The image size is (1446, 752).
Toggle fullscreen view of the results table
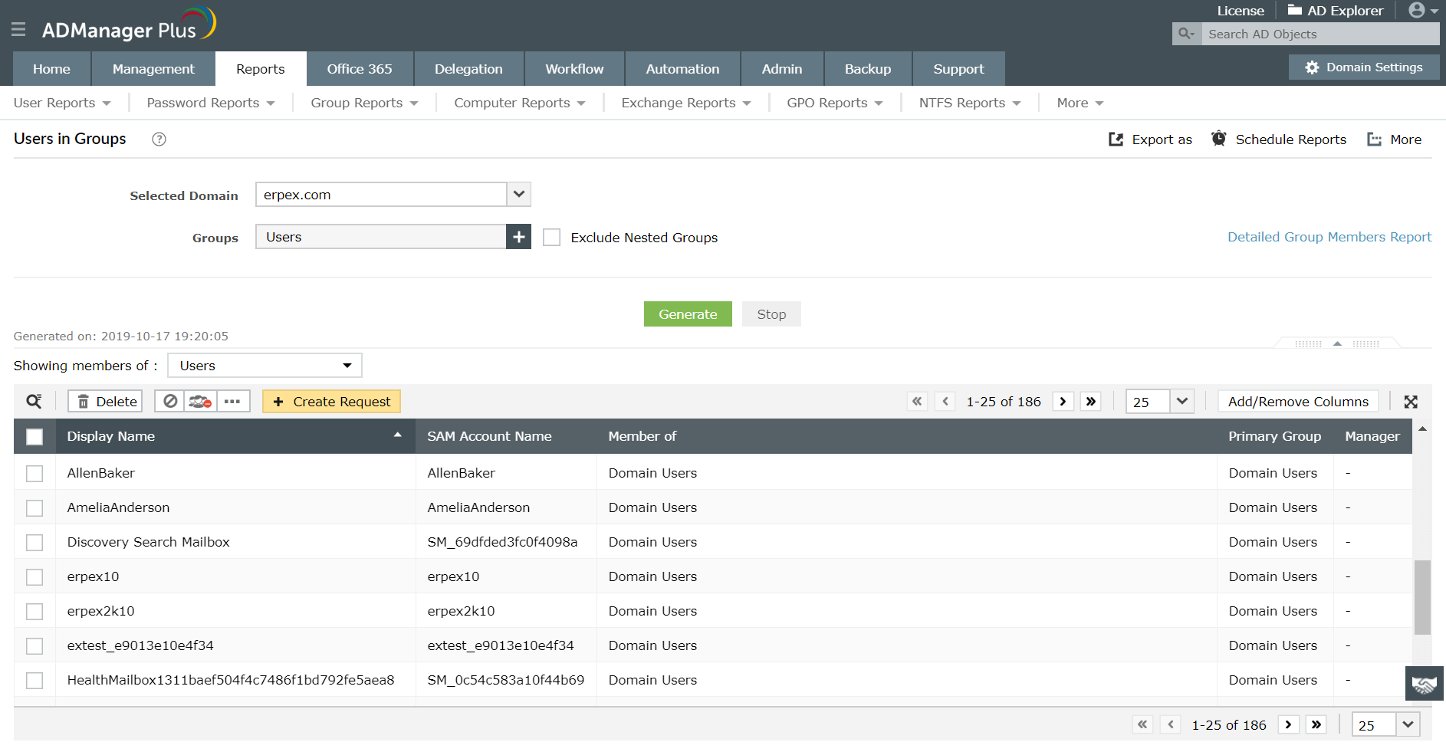pyautogui.click(x=1411, y=402)
